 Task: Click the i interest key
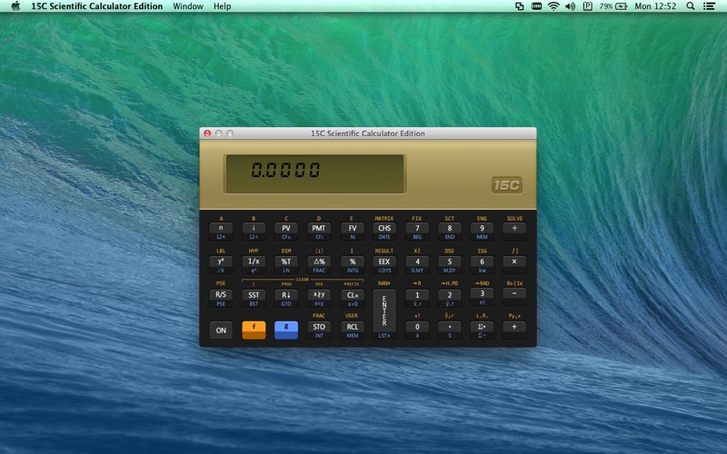click(254, 231)
